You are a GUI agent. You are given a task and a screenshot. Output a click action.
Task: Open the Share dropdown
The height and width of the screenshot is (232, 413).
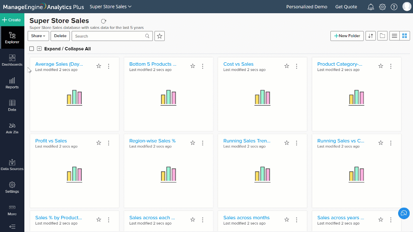(x=38, y=36)
